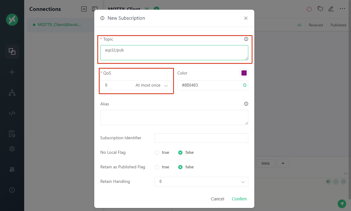Image resolution: width=351 pixels, height=211 pixels.
Task: Toggle connections panel layout icon
Action: 95,9
